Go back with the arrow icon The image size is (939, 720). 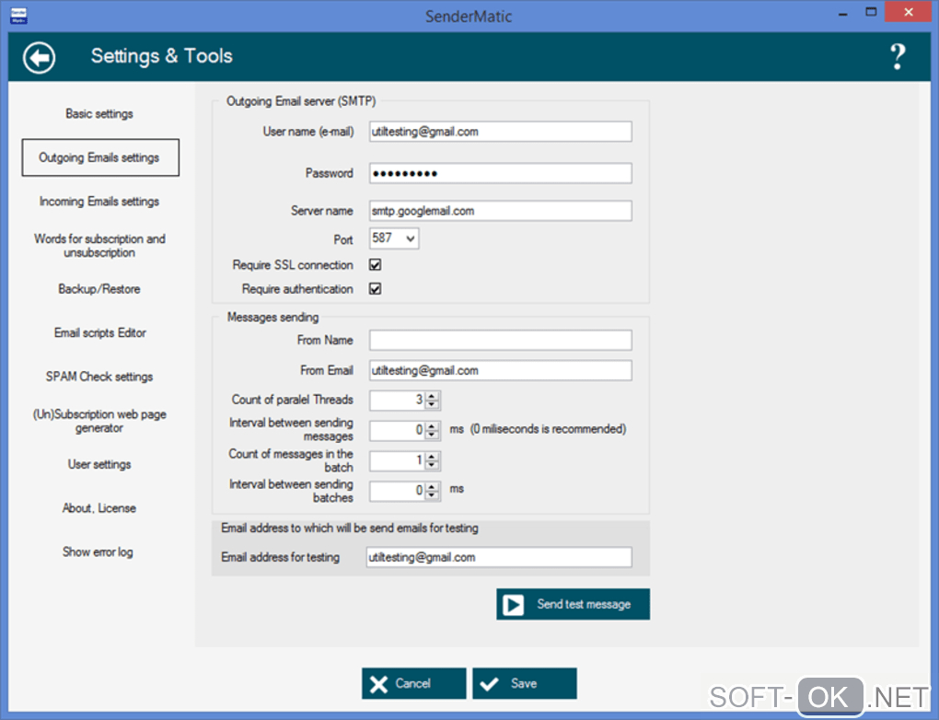pyautogui.click(x=39, y=57)
